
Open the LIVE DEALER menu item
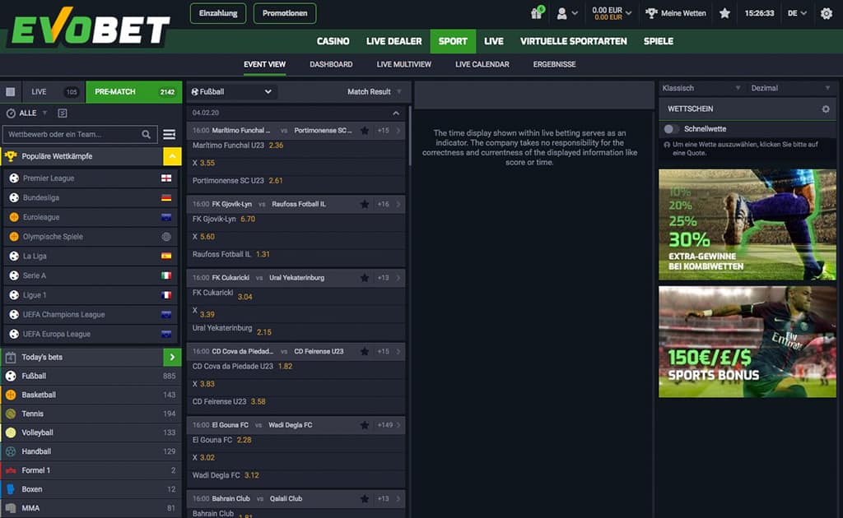tap(394, 41)
